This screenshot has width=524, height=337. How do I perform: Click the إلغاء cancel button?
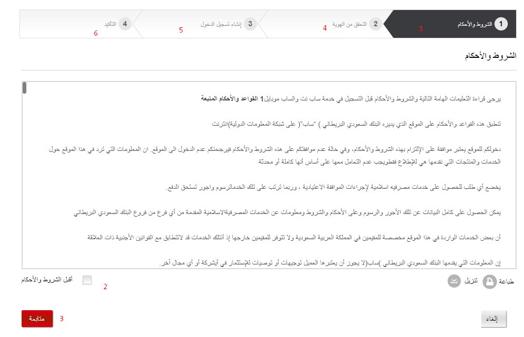[494, 319]
